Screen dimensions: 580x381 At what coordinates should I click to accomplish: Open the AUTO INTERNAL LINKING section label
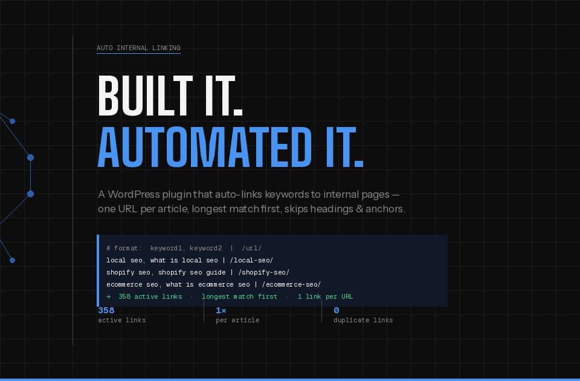[138, 48]
